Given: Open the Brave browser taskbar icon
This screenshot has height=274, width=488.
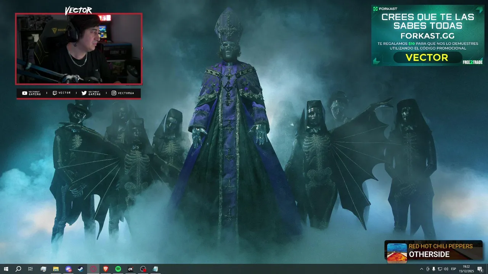Looking at the screenshot, I should 106,269.
